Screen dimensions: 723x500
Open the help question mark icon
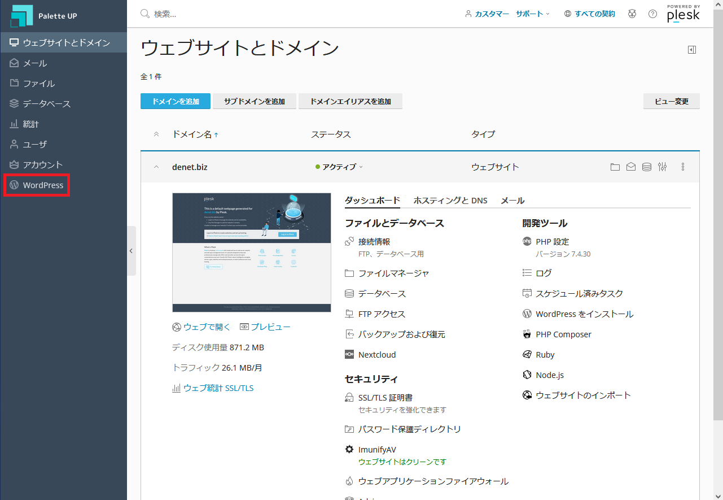653,14
